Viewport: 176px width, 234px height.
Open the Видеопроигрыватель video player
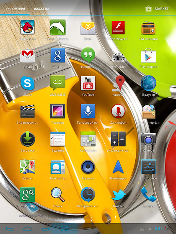pyautogui.click(x=28, y=111)
